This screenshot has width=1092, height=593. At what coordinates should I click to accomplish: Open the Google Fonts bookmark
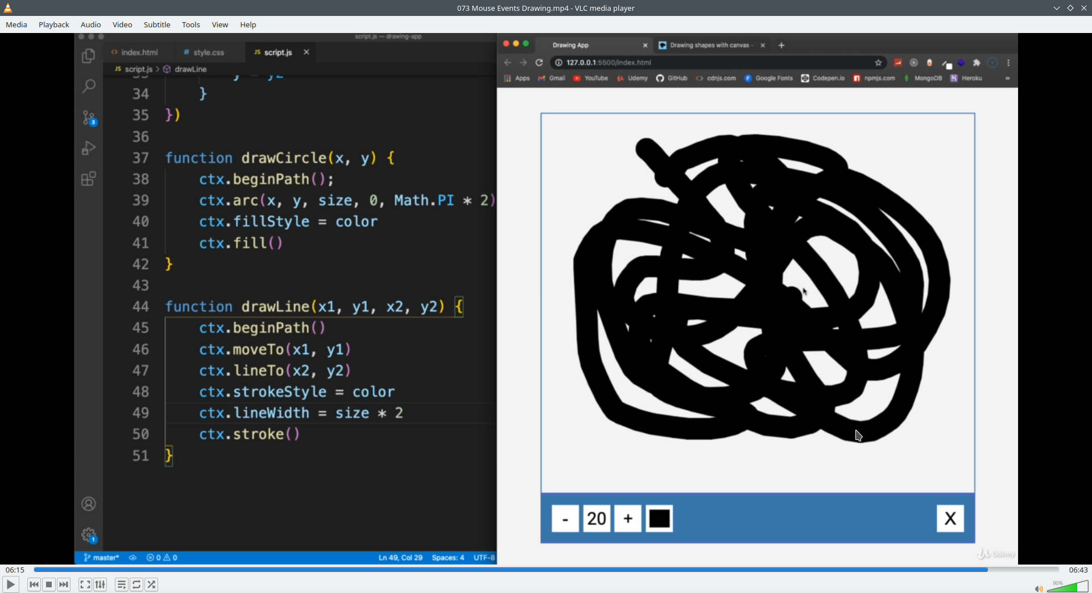point(768,79)
